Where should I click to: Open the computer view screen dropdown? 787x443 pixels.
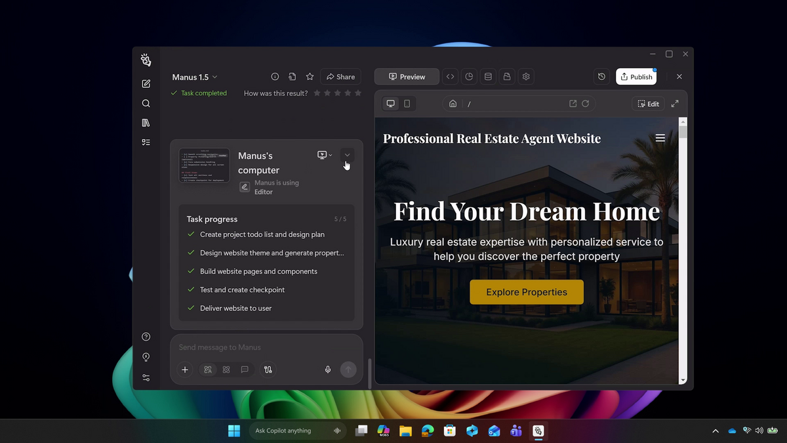[x=325, y=155]
